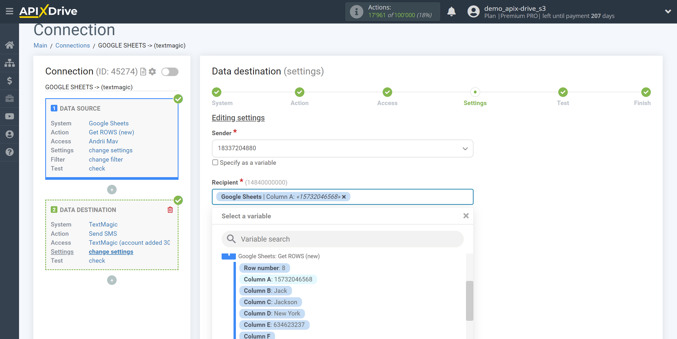This screenshot has height=339, width=677.
Task: Expand the account dropdown chevron
Action: [x=668, y=11]
